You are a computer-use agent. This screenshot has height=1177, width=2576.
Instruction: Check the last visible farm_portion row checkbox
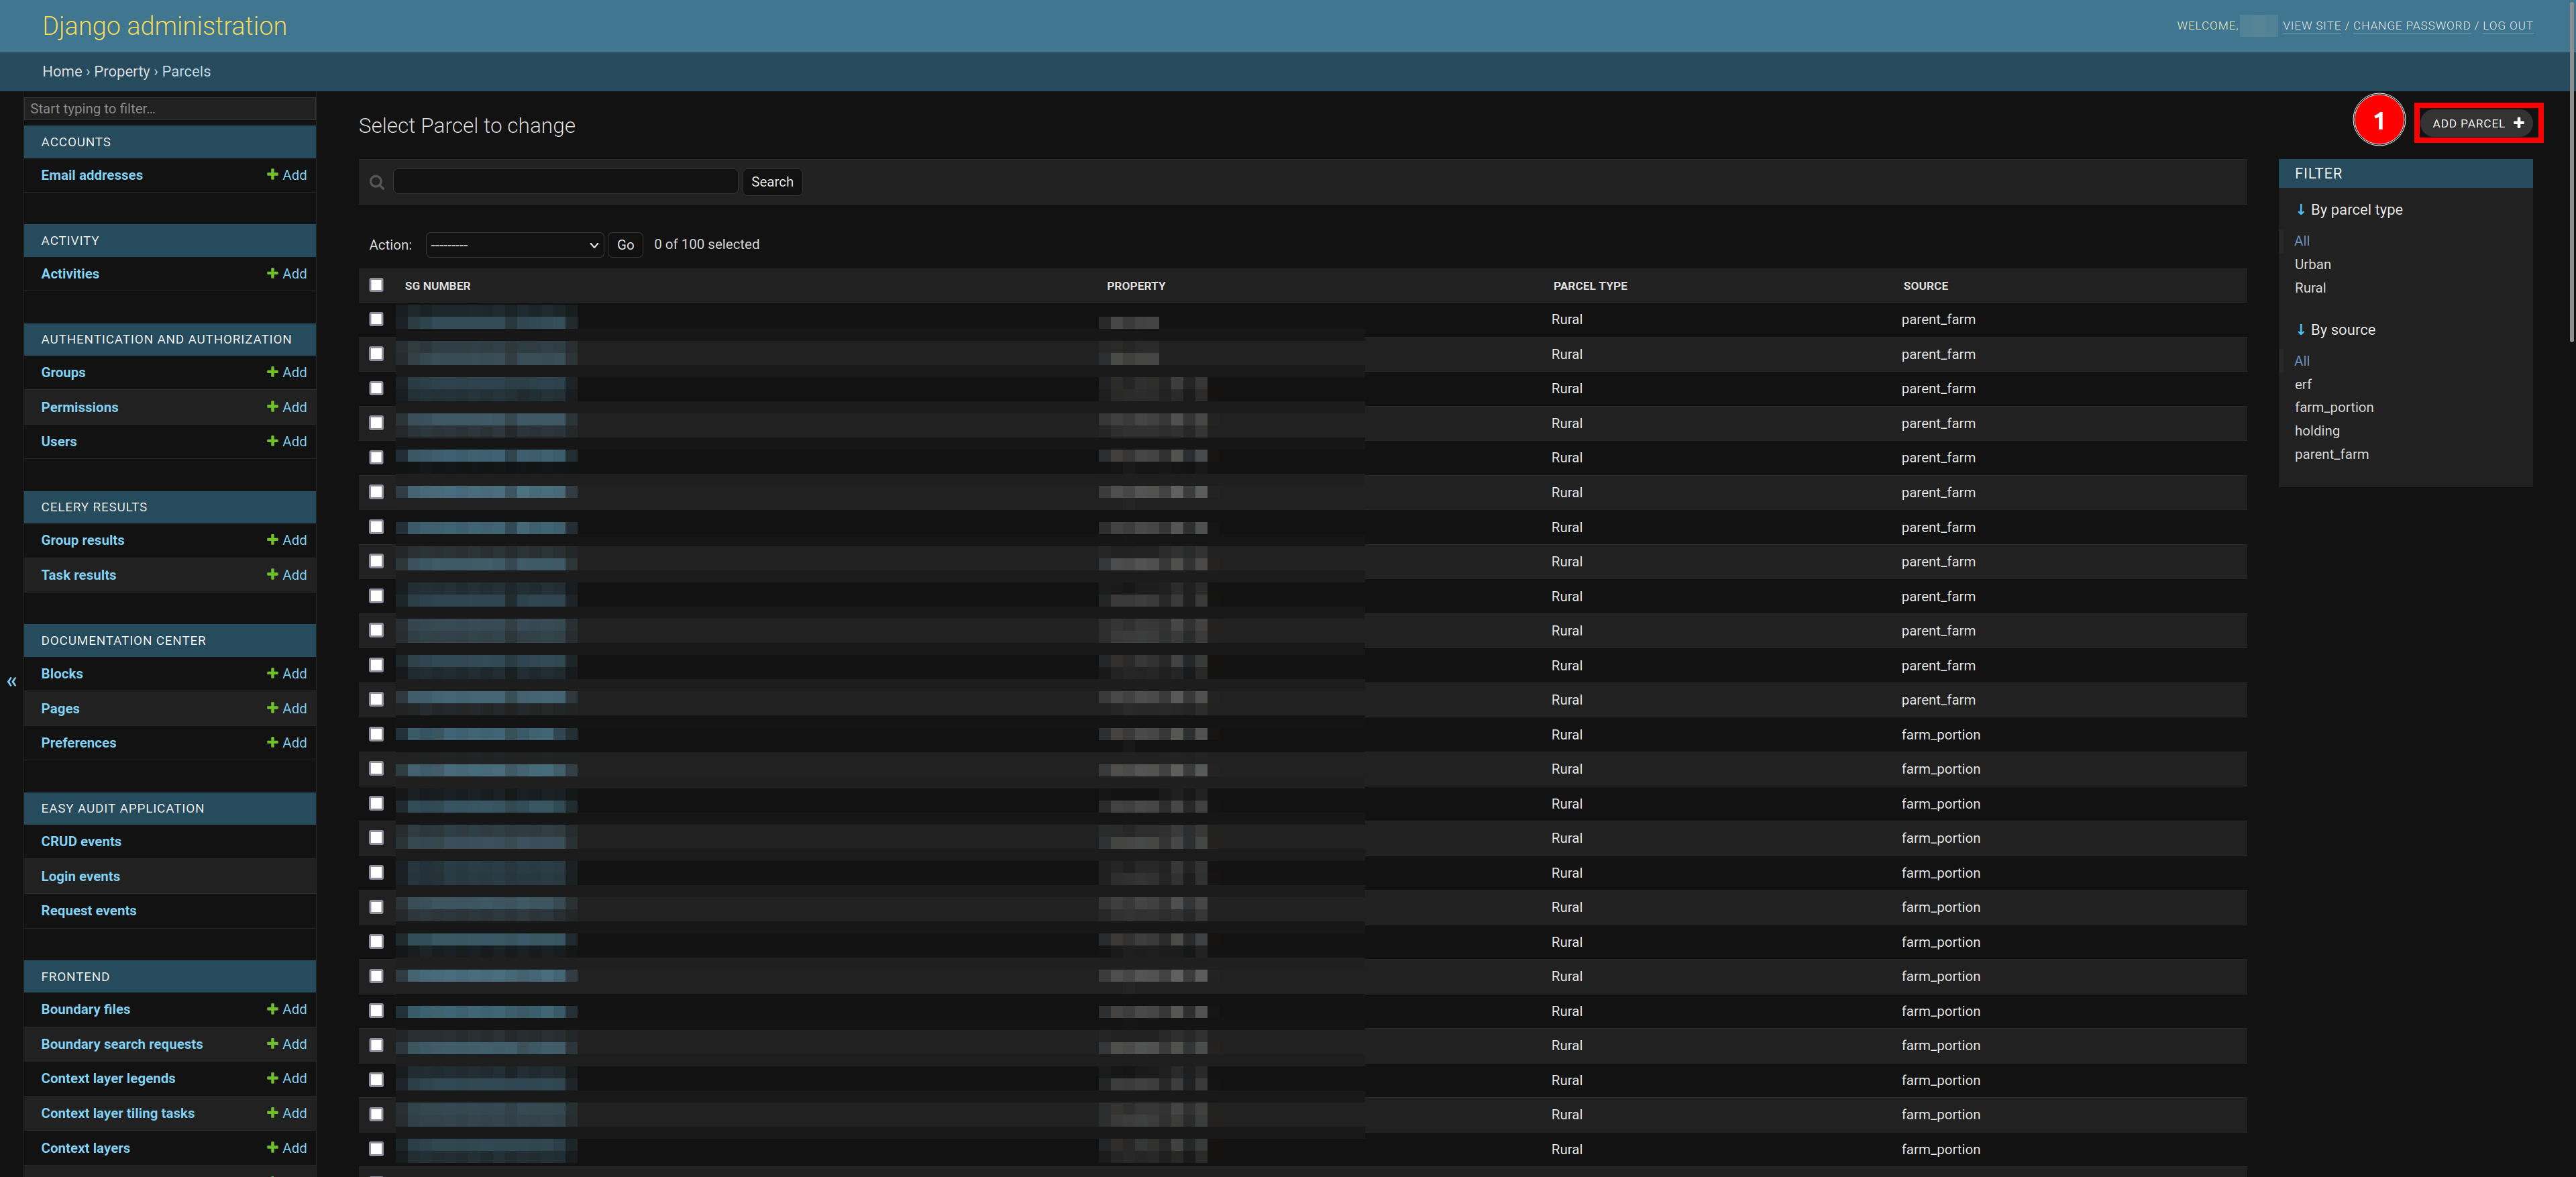point(376,1149)
